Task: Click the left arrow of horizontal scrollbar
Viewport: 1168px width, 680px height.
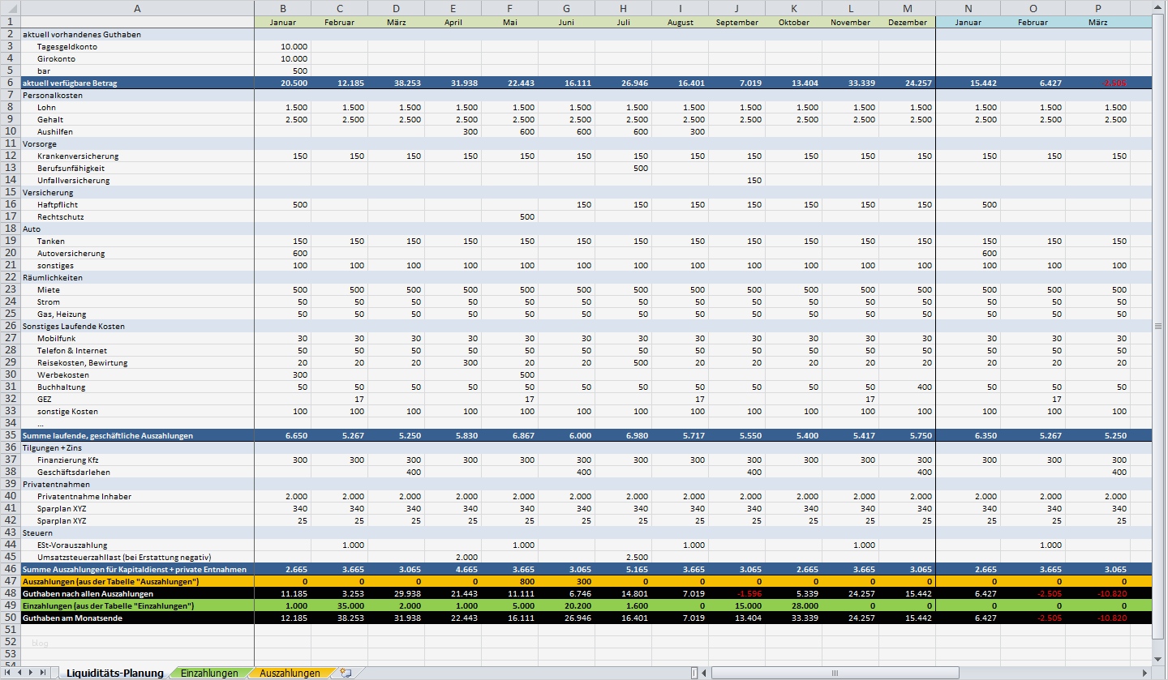Action: 703,673
